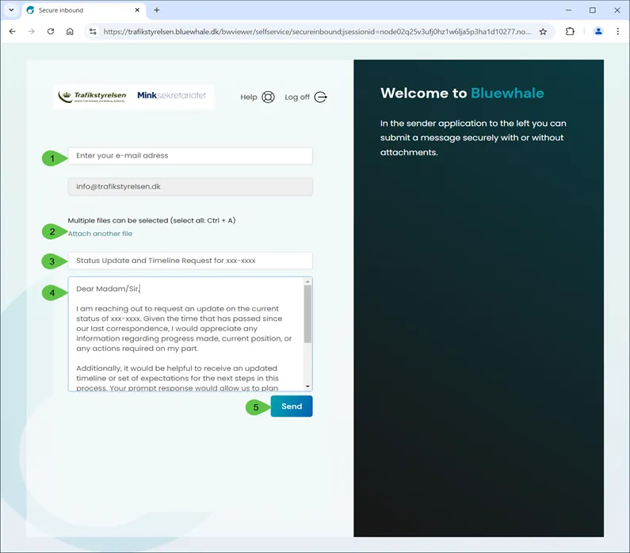
Task: Click the Enter your e-mail address field
Action: (x=190, y=156)
